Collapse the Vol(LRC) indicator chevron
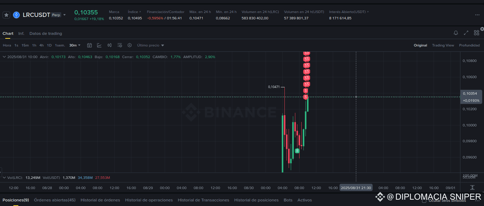 pos(4,177)
